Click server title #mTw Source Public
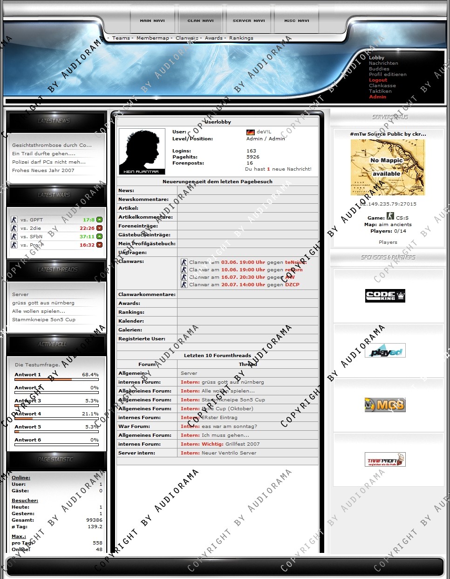This screenshot has height=579, width=450. pos(388,134)
